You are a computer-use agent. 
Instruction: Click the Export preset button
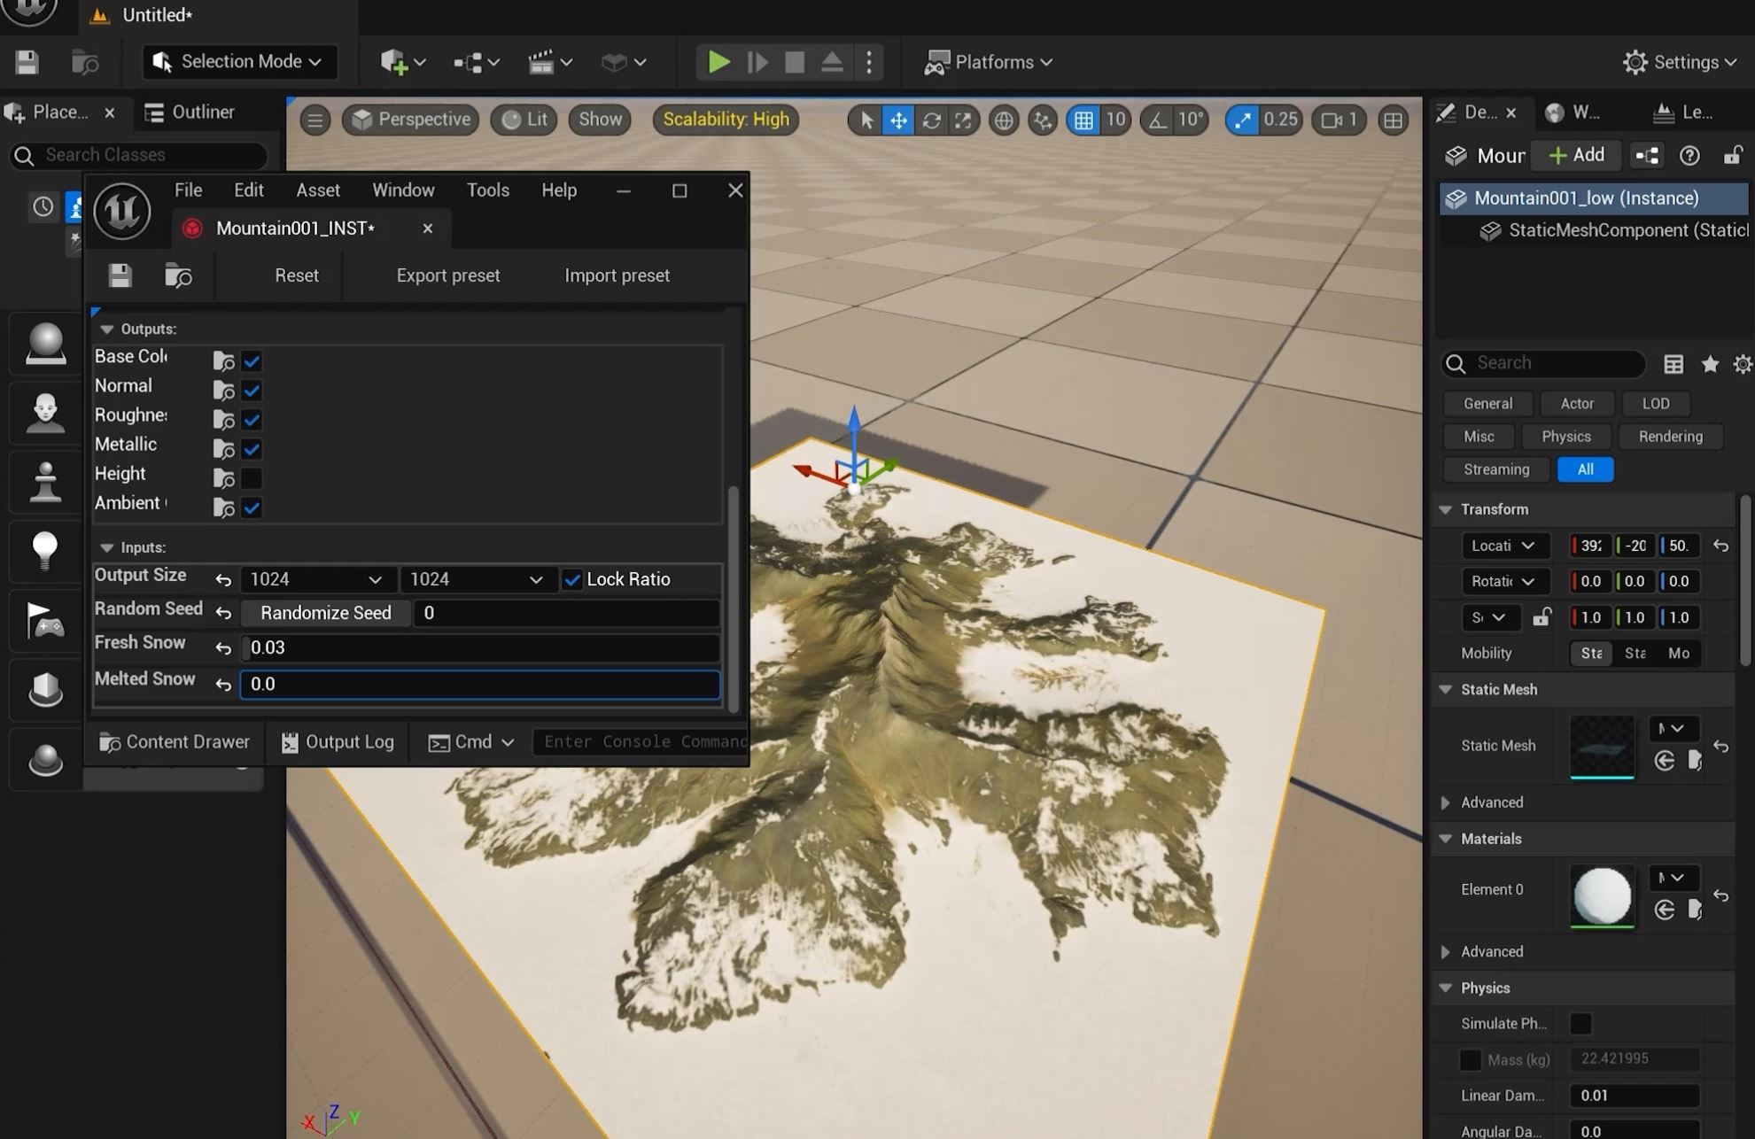(447, 275)
